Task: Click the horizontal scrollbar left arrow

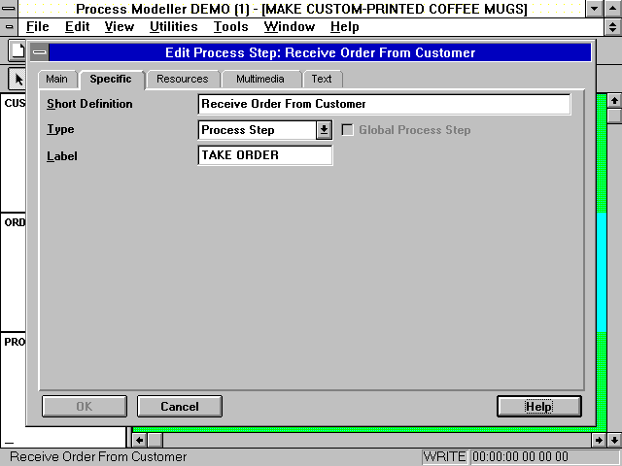Action: pyautogui.click(x=139, y=440)
